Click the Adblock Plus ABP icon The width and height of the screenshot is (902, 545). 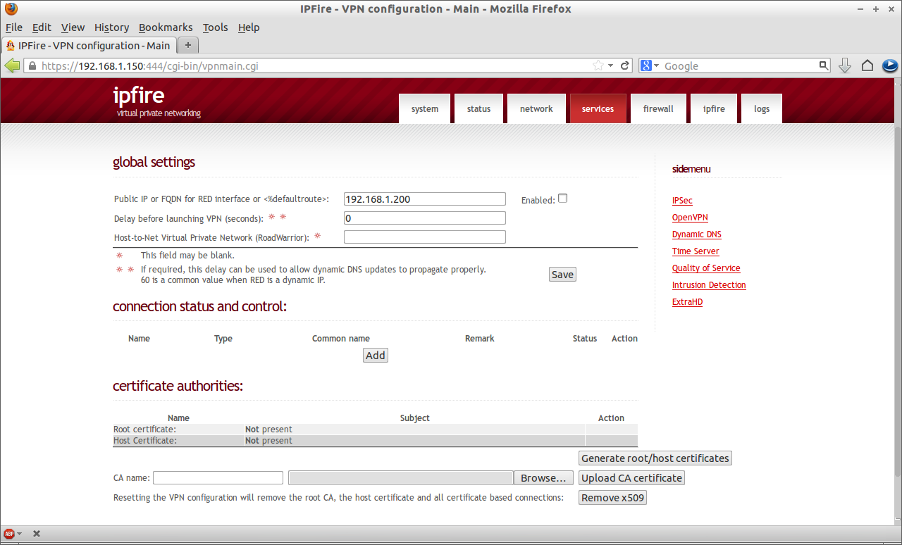[9, 534]
